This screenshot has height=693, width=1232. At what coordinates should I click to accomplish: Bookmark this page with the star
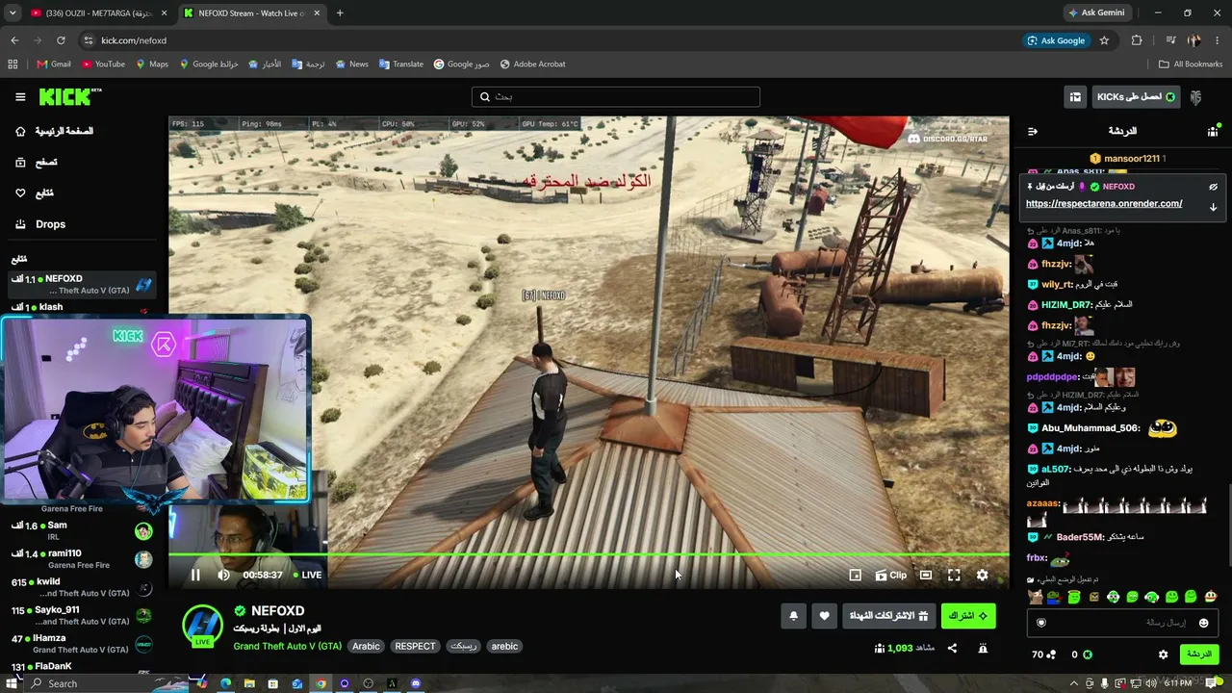(x=1104, y=40)
